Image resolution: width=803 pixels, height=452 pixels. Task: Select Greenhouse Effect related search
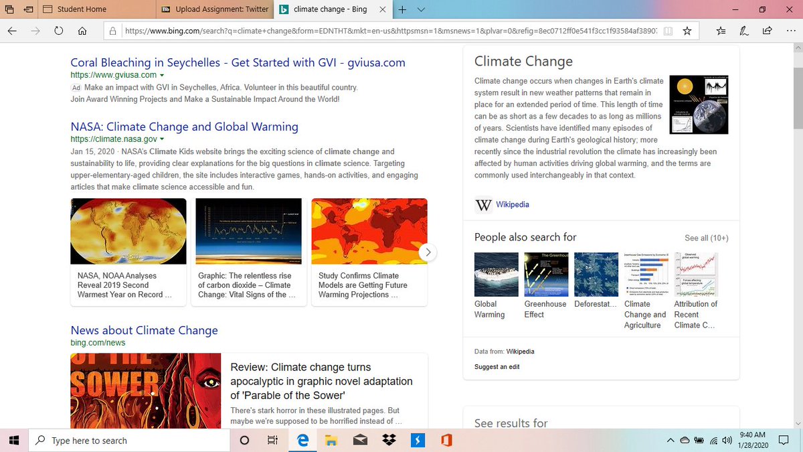pyautogui.click(x=545, y=285)
